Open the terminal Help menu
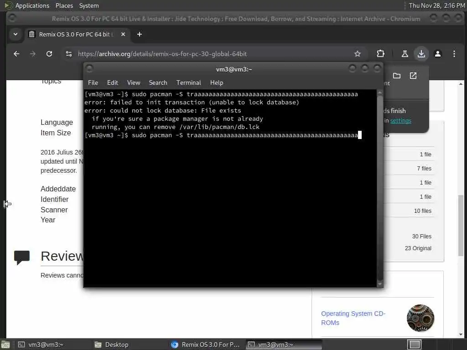The image size is (467, 350). [x=217, y=83]
